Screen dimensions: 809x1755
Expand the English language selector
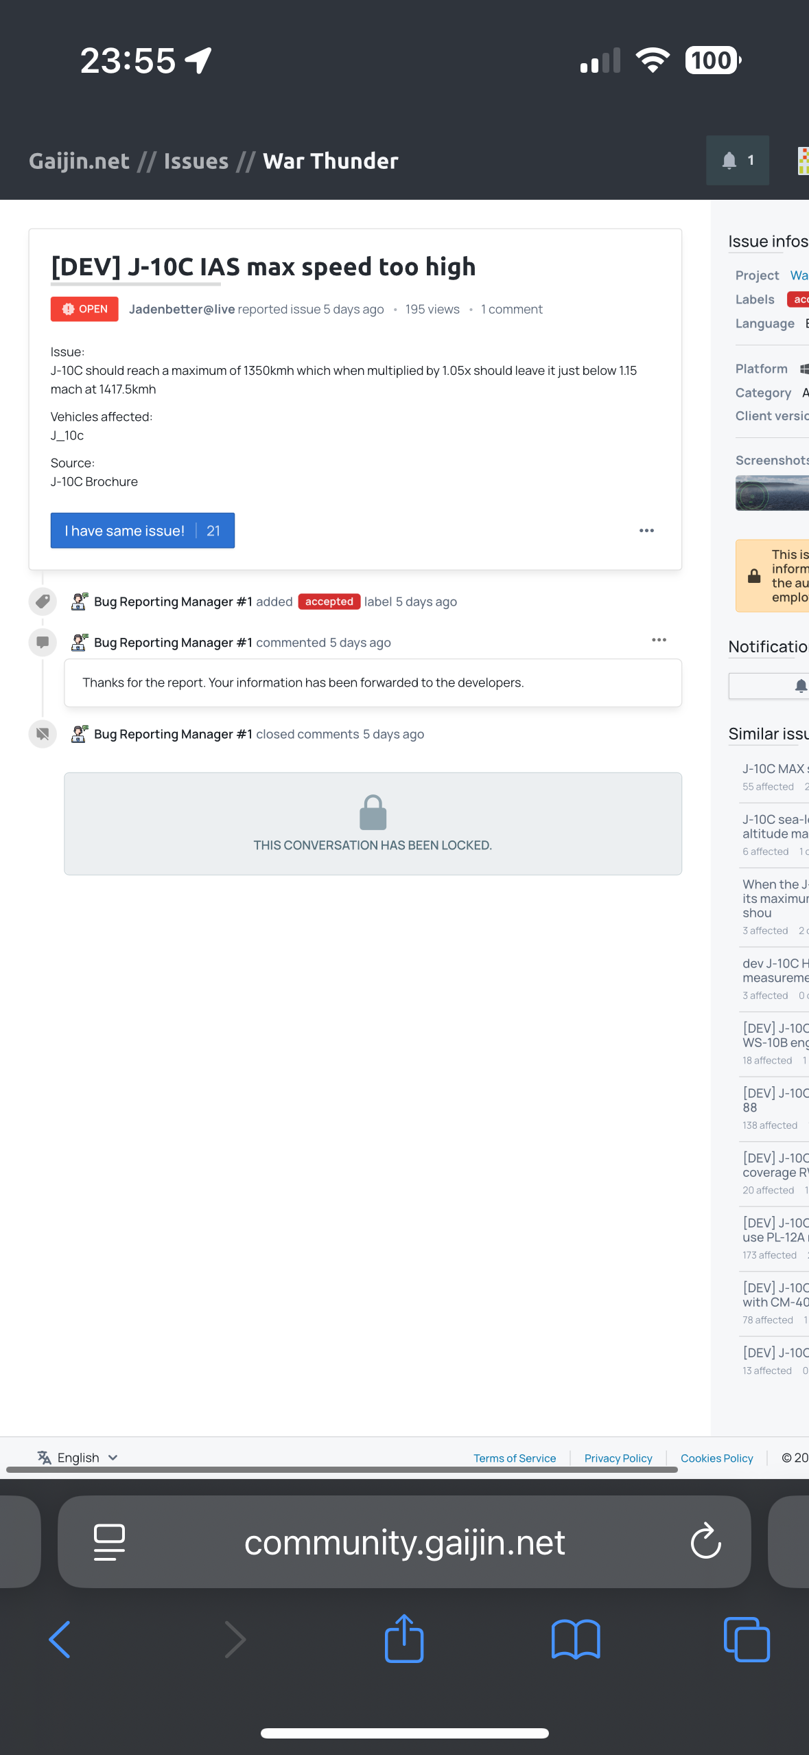coord(78,1457)
